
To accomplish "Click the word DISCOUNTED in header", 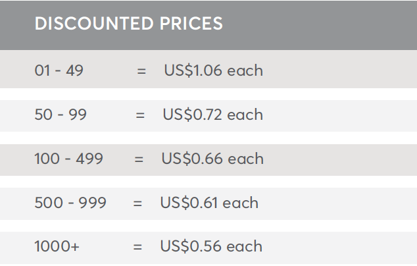I will click(x=94, y=24).
